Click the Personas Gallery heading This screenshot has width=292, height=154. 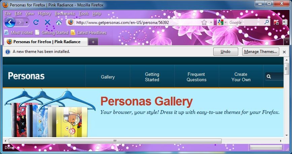point(146,101)
